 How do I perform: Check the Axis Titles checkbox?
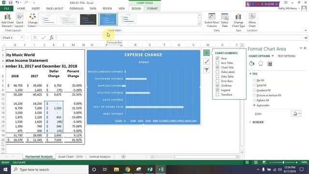pos(217,63)
